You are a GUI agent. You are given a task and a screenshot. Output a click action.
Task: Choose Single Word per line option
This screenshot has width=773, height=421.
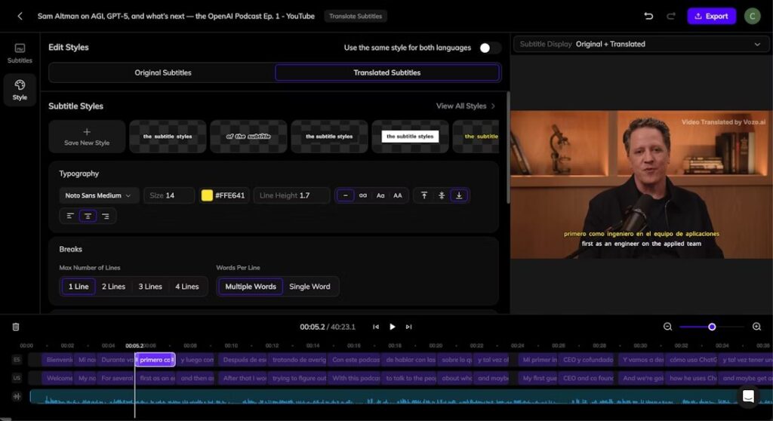310,287
